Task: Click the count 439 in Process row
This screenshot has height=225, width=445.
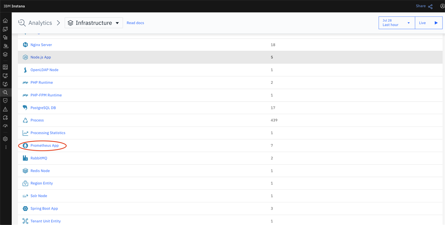Action: tap(274, 120)
